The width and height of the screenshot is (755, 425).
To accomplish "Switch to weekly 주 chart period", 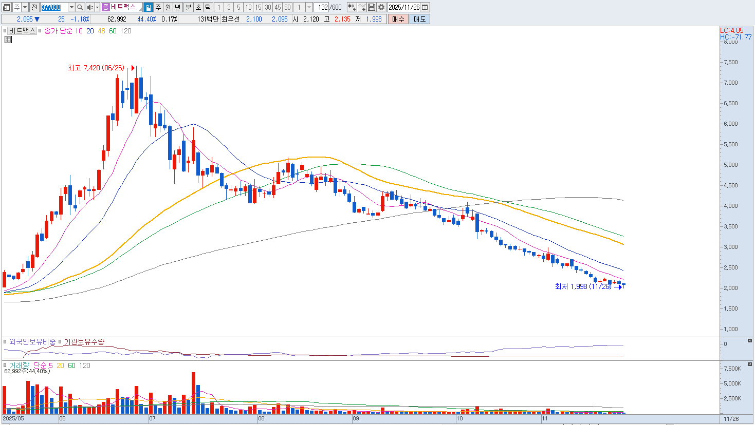I will [x=158, y=7].
